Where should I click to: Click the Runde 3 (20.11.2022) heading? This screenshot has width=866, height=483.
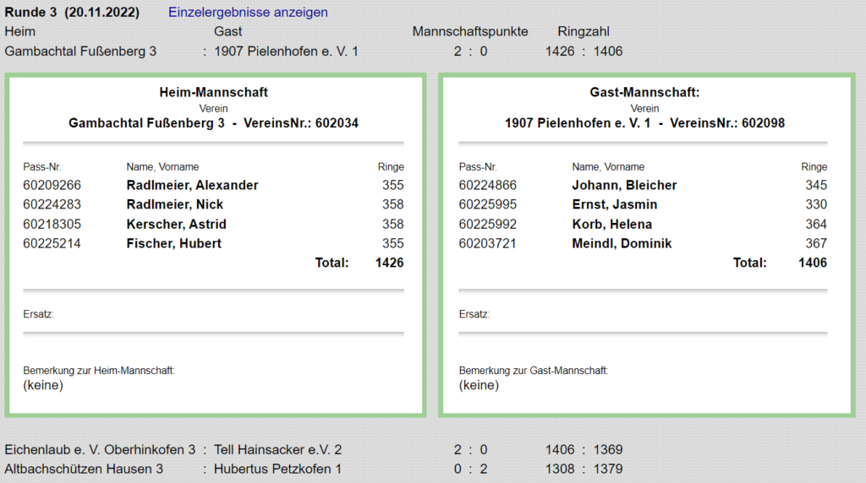pos(72,13)
